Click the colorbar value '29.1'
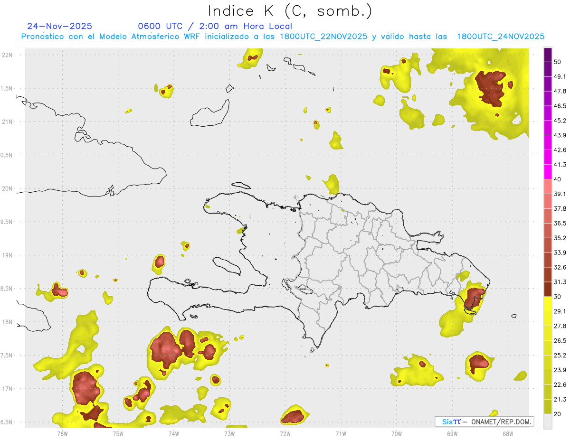 [560, 311]
